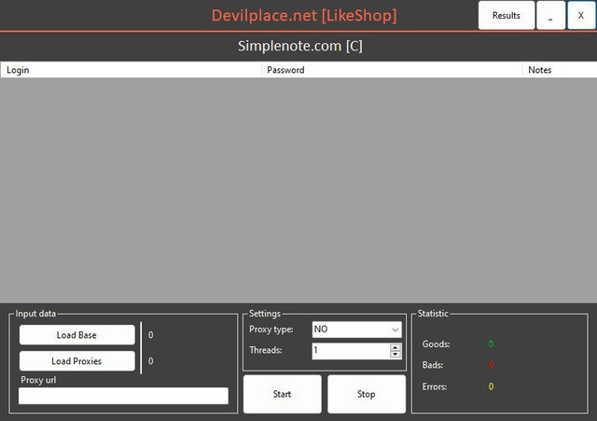Decrease Threads with the down arrow
The image size is (597, 421).
pos(396,355)
